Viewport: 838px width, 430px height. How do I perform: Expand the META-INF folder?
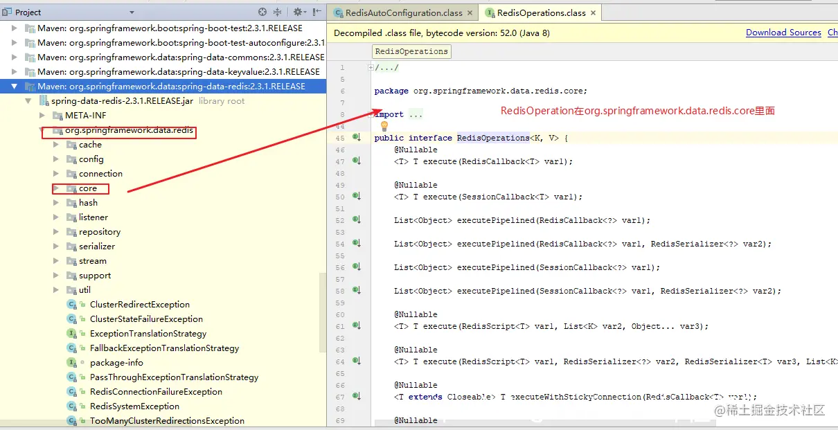coord(42,116)
